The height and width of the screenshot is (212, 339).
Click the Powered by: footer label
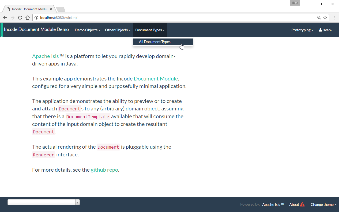point(250,205)
